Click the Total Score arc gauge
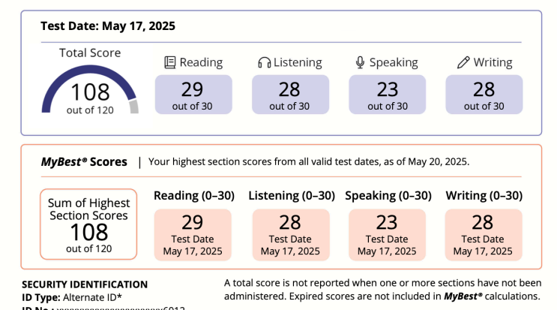 [90, 89]
